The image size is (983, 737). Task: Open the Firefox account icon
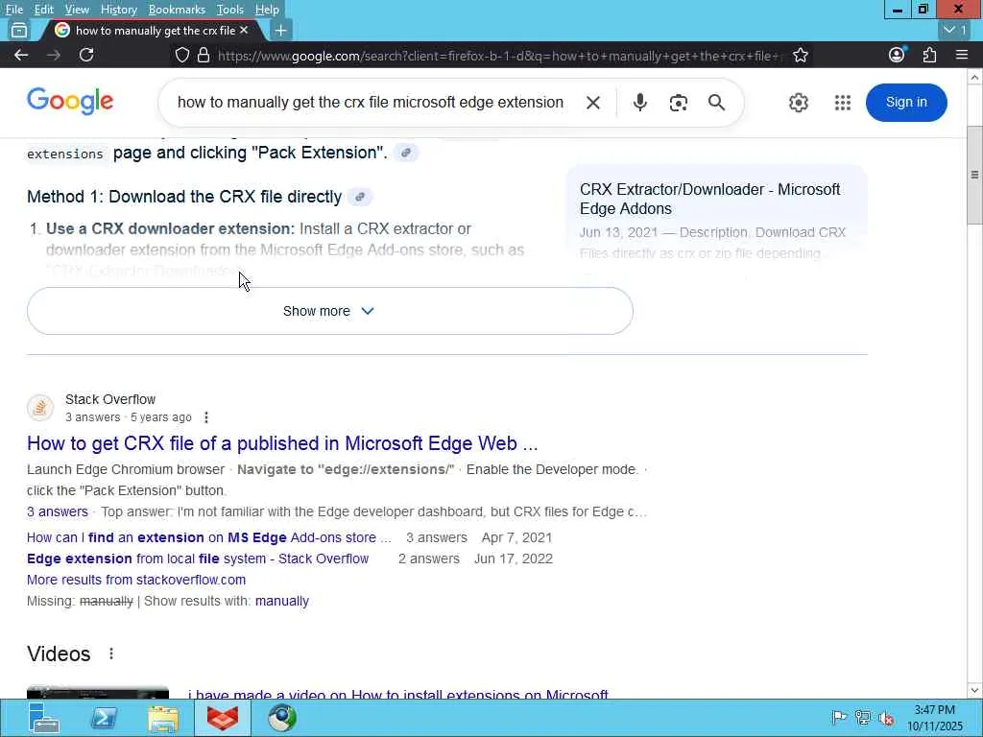coord(897,55)
